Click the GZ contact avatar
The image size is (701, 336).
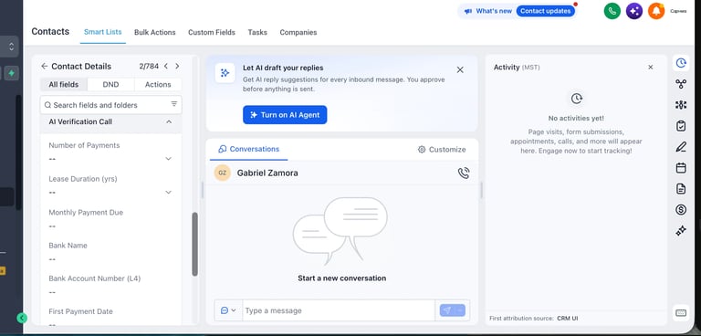click(222, 173)
